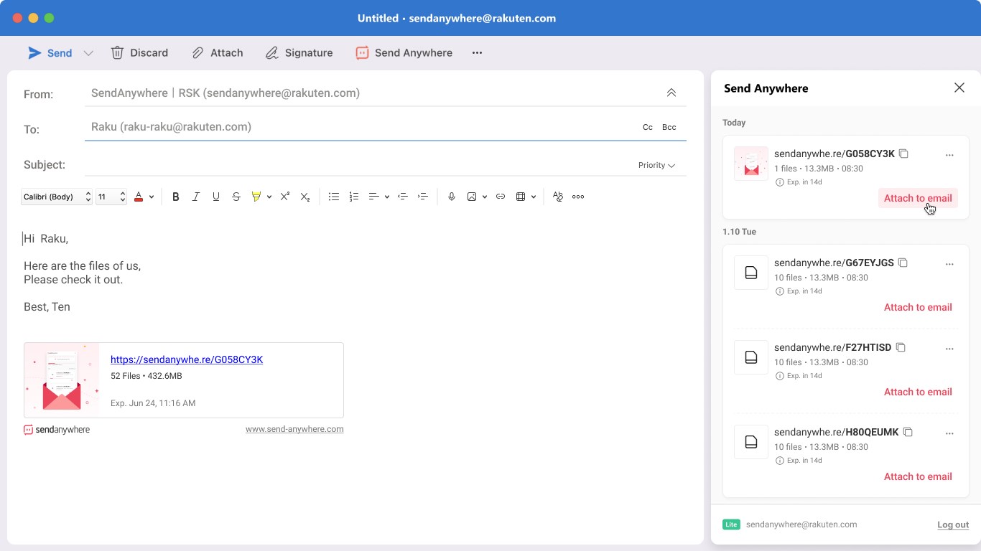This screenshot has height=551, width=981.
Task: Open more options for F27HTISD
Action: coord(949,349)
